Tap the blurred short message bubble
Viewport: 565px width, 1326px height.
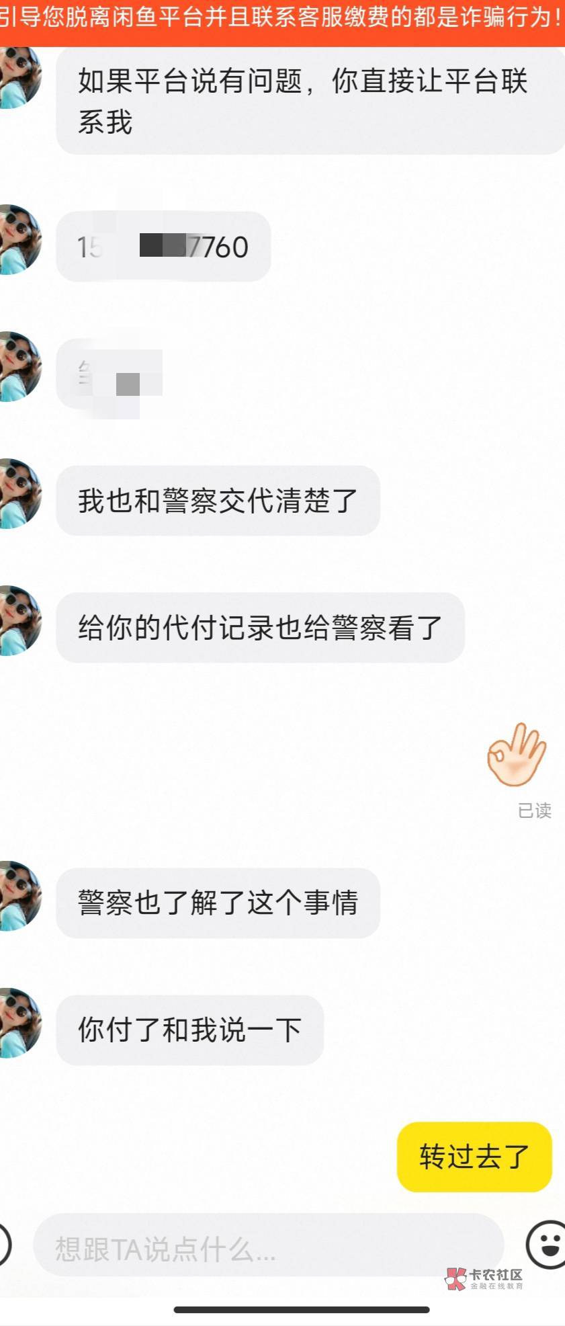point(110,374)
